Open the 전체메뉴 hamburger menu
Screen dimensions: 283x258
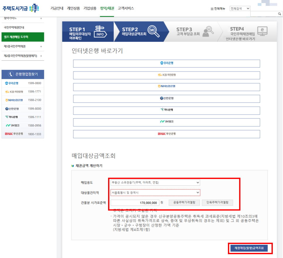[x=218, y=9]
